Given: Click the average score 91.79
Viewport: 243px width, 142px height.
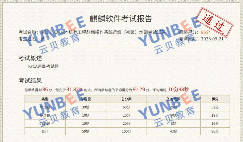Looking at the screenshot, I should coord(139,90).
